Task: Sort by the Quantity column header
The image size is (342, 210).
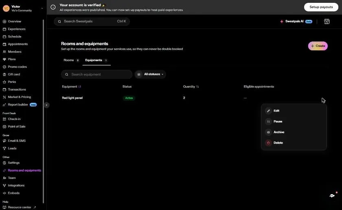Action: [191, 87]
